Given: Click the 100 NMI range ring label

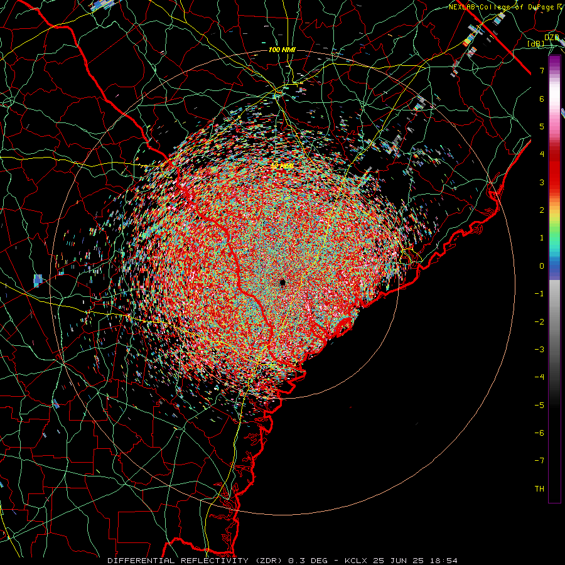Looking at the screenshot, I should click(282, 50).
